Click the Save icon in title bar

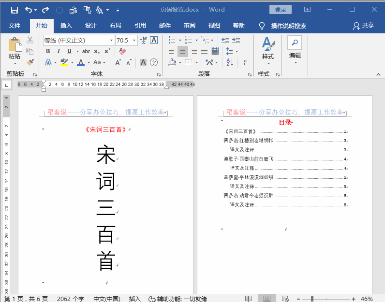[15, 10]
